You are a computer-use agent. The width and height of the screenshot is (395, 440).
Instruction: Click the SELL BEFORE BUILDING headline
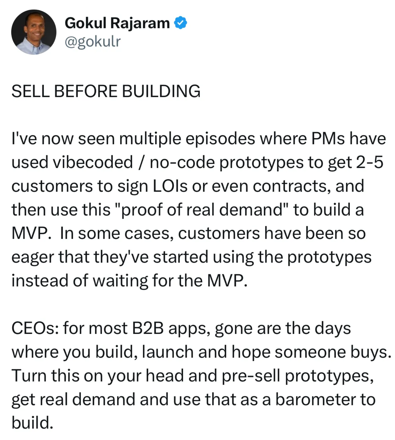[x=106, y=91]
